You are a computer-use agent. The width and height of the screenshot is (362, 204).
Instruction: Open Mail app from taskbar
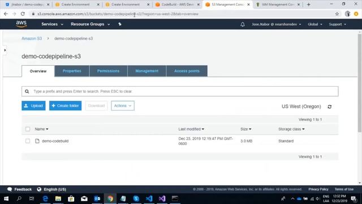pos(84,199)
